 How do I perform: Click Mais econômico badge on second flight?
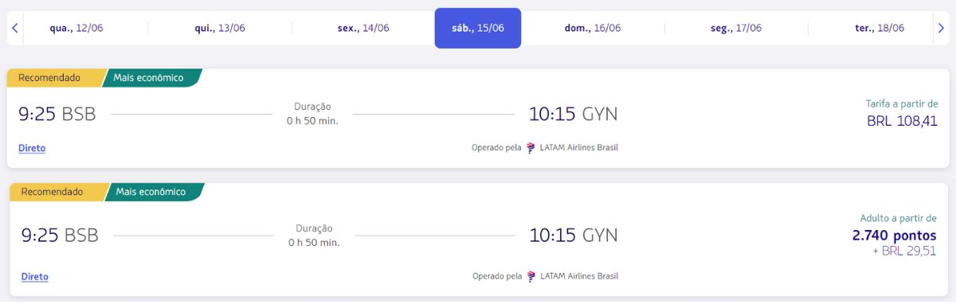click(x=152, y=192)
